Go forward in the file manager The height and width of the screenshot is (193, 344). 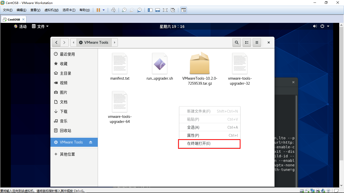pyautogui.click(x=64, y=42)
